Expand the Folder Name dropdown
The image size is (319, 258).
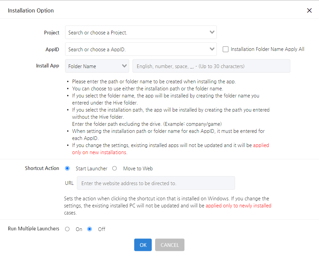point(97,66)
